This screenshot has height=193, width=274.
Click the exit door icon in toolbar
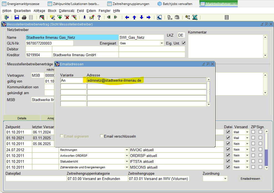(x=7, y=17)
